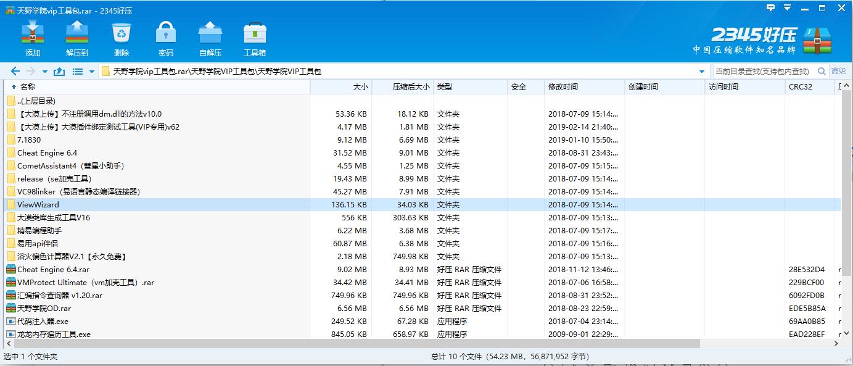The image size is (853, 366).
Task: Select the release（se加壳工具）folder
Action: pos(422,178)
